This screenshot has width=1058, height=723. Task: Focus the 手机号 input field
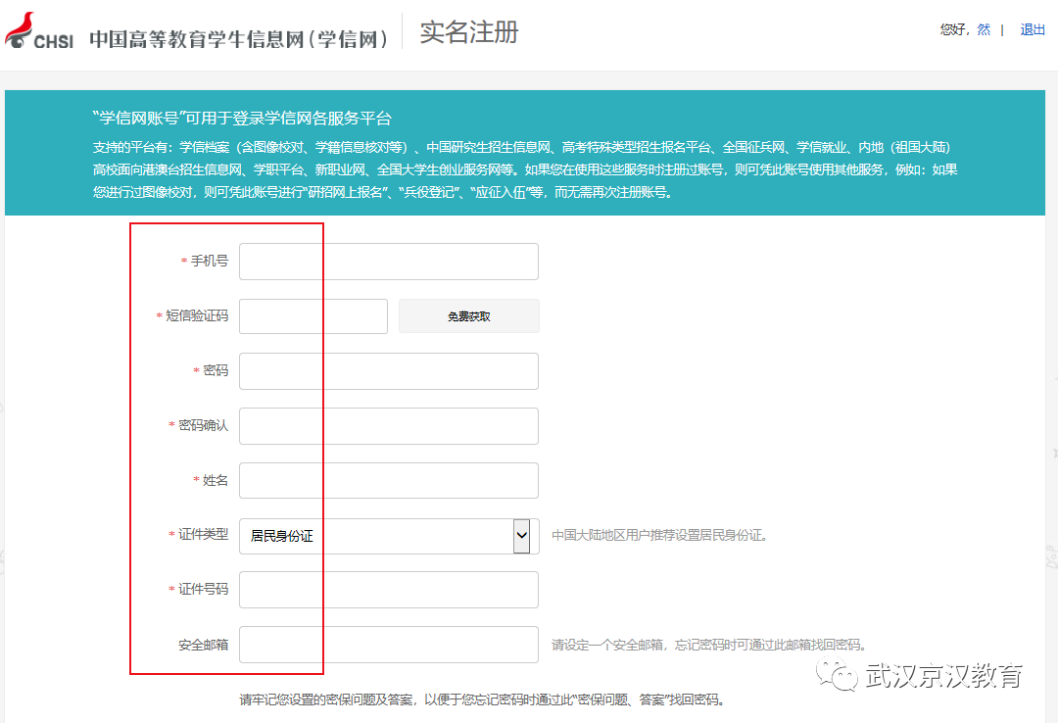pyautogui.click(x=389, y=262)
